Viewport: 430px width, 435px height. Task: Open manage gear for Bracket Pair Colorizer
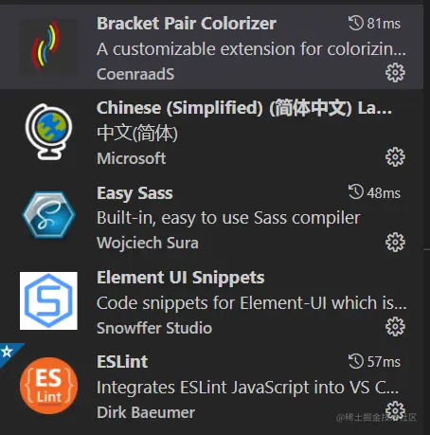[x=395, y=73]
